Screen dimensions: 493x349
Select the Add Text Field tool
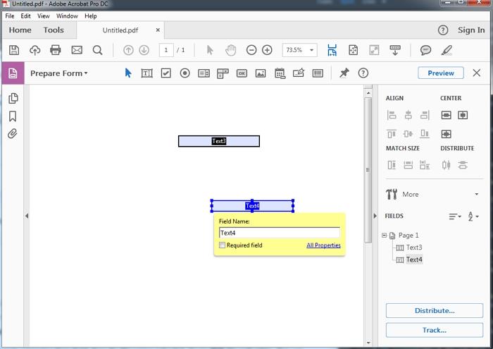pos(146,73)
